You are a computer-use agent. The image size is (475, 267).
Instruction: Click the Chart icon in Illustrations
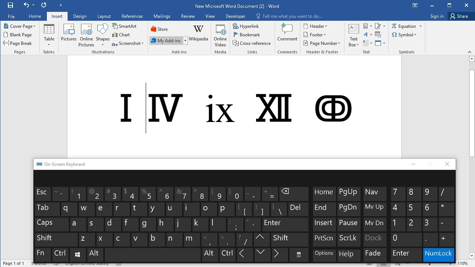(x=121, y=35)
